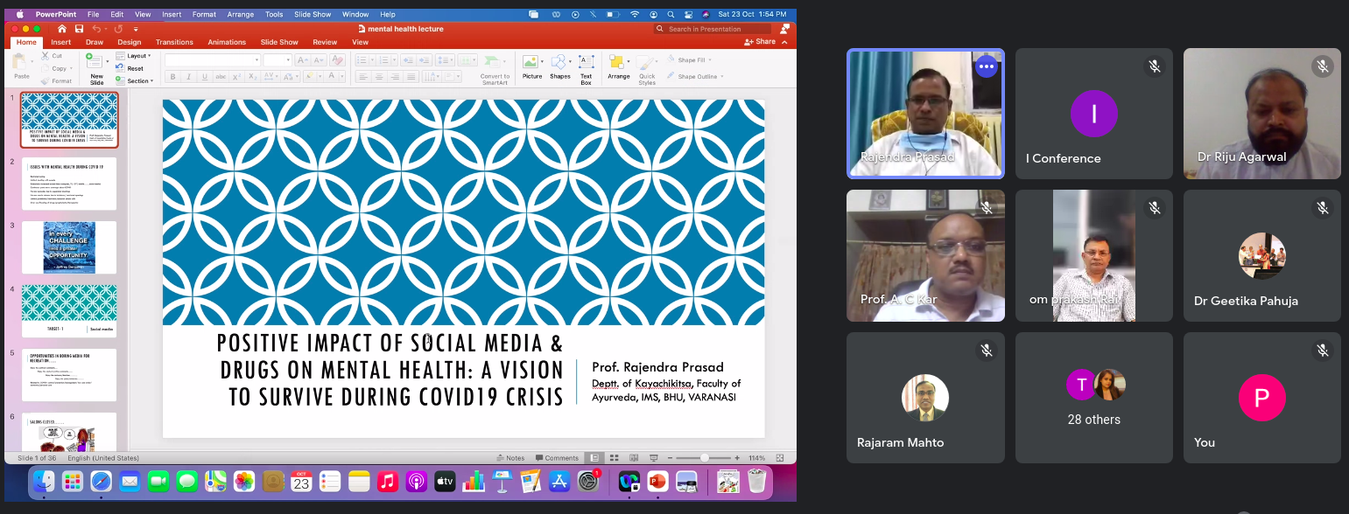
Task: Adjust the zoom slider handle
Action: 704,458
